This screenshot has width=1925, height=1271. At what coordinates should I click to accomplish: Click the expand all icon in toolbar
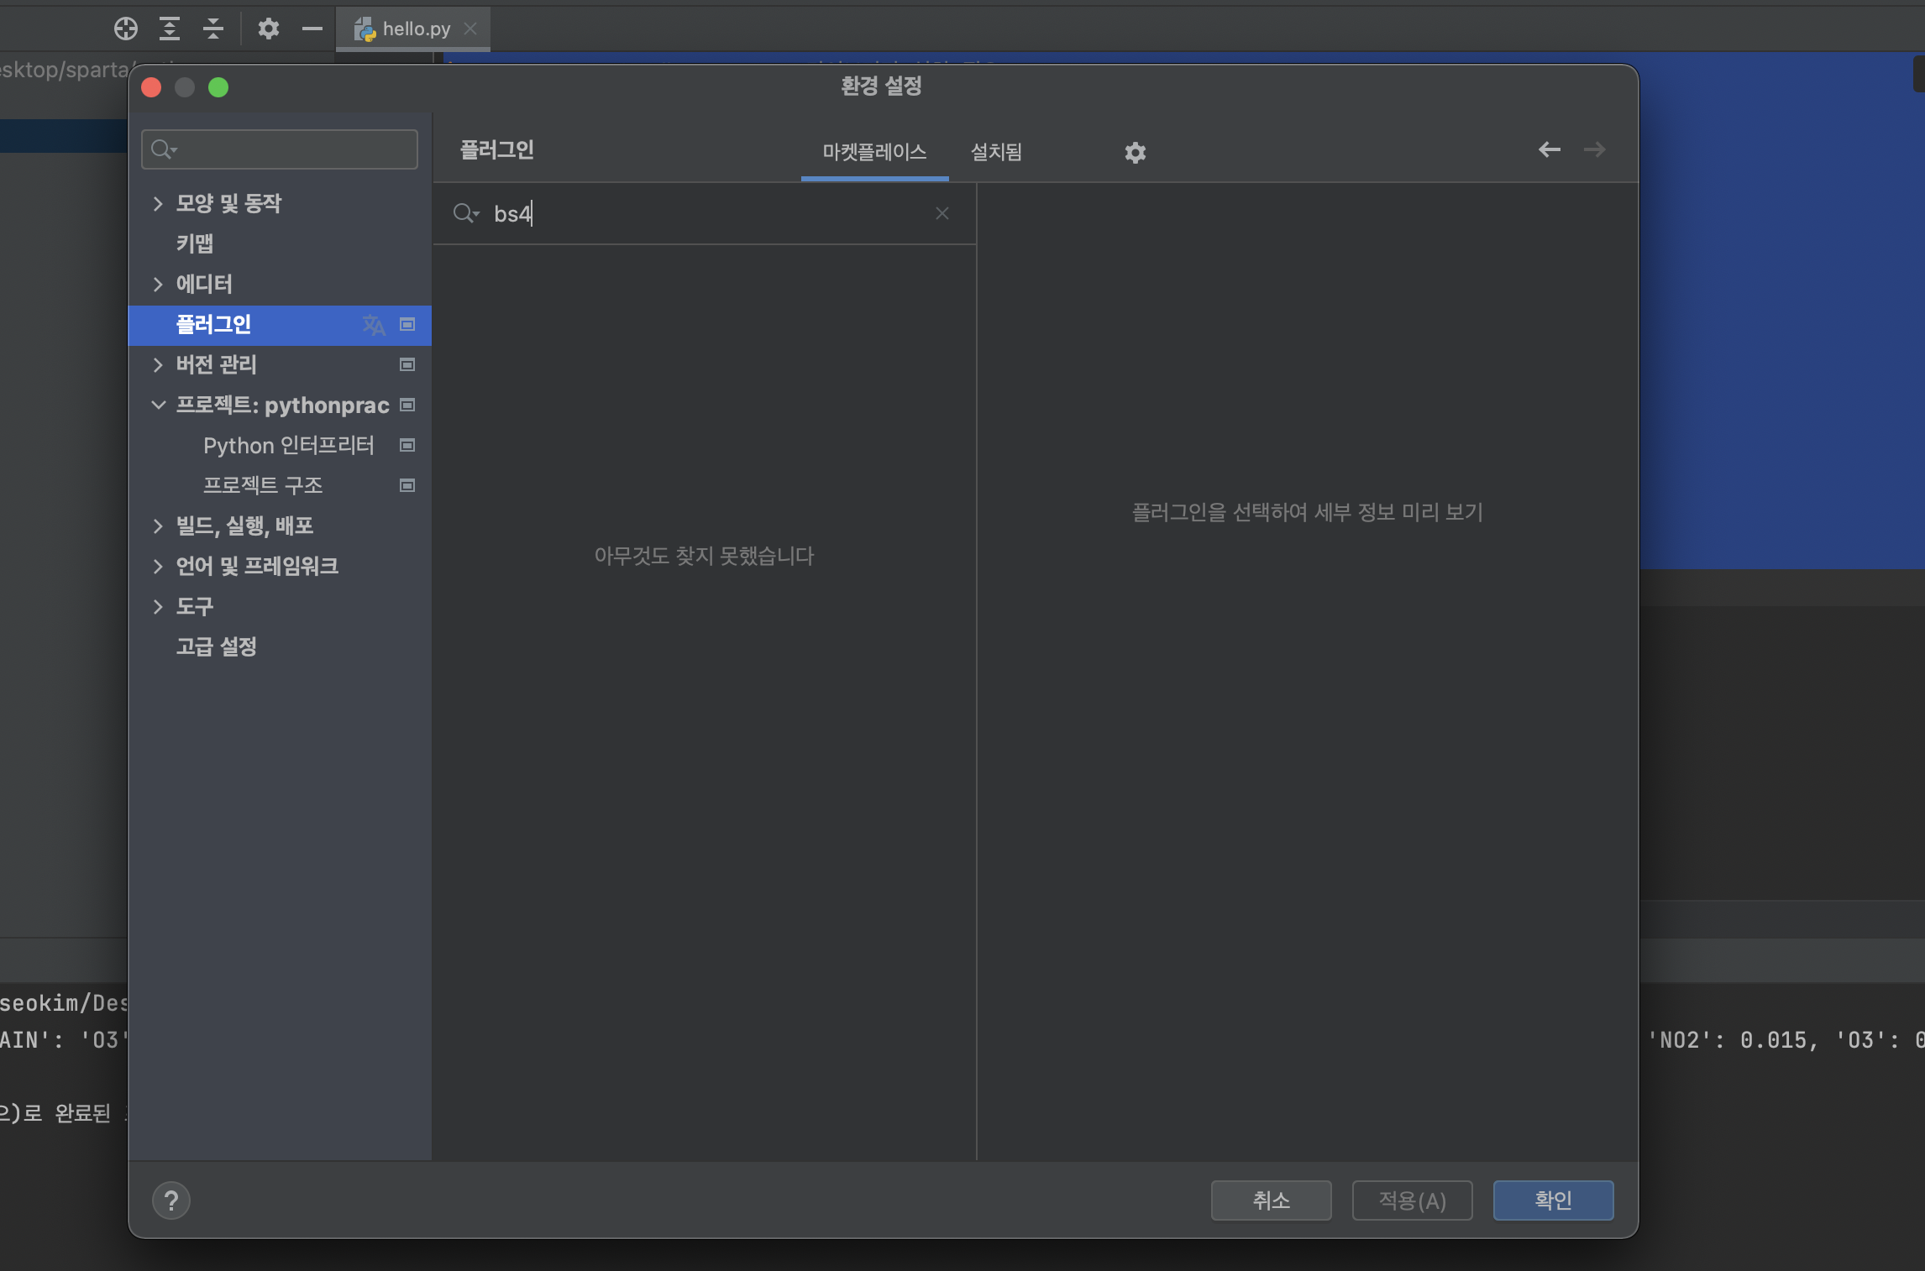pyautogui.click(x=170, y=29)
